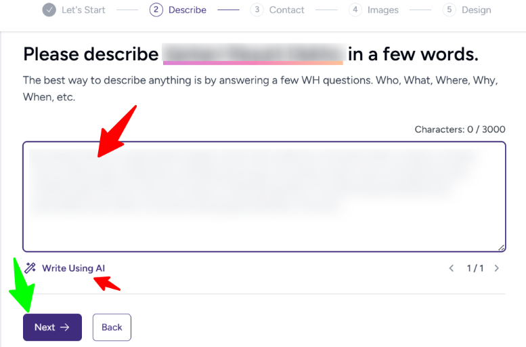
Task: Go to the Let's Start step label
Action: 83,10
